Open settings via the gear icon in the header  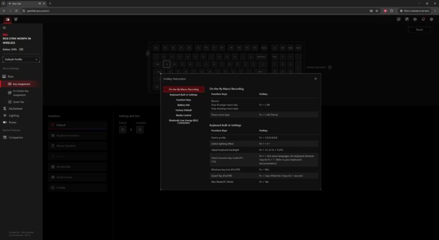(432, 19)
